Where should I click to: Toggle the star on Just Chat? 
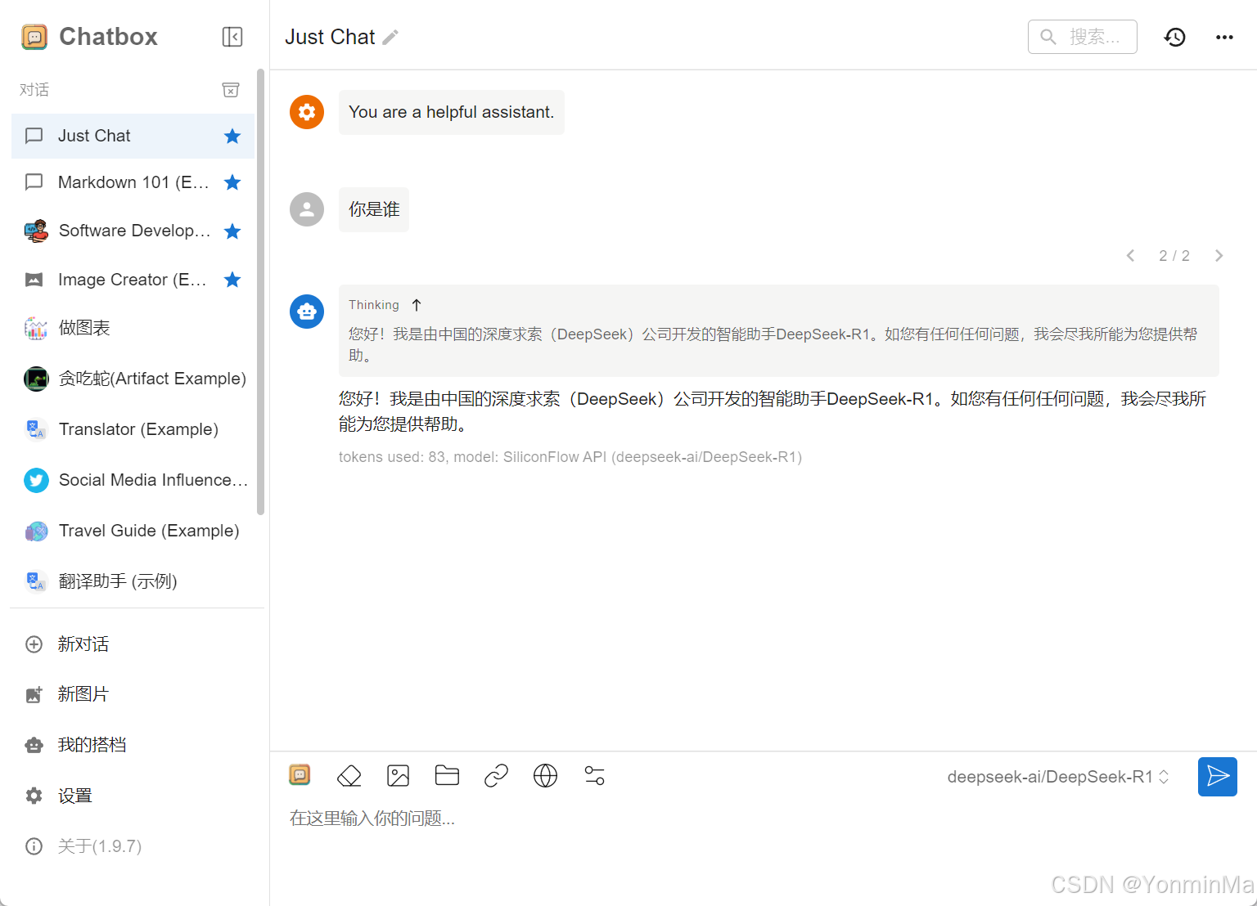pos(232,136)
